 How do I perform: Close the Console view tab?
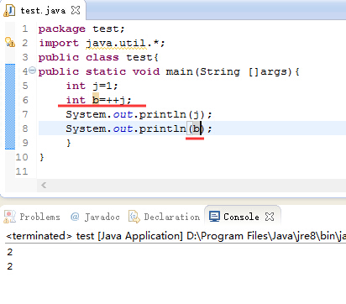tap(270, 217)
